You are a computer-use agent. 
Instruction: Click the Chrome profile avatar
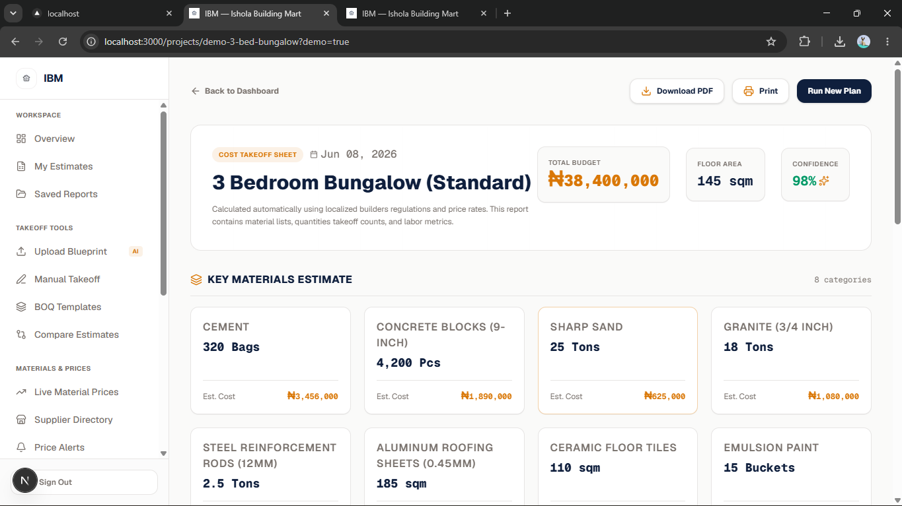(x=864, y=42)
